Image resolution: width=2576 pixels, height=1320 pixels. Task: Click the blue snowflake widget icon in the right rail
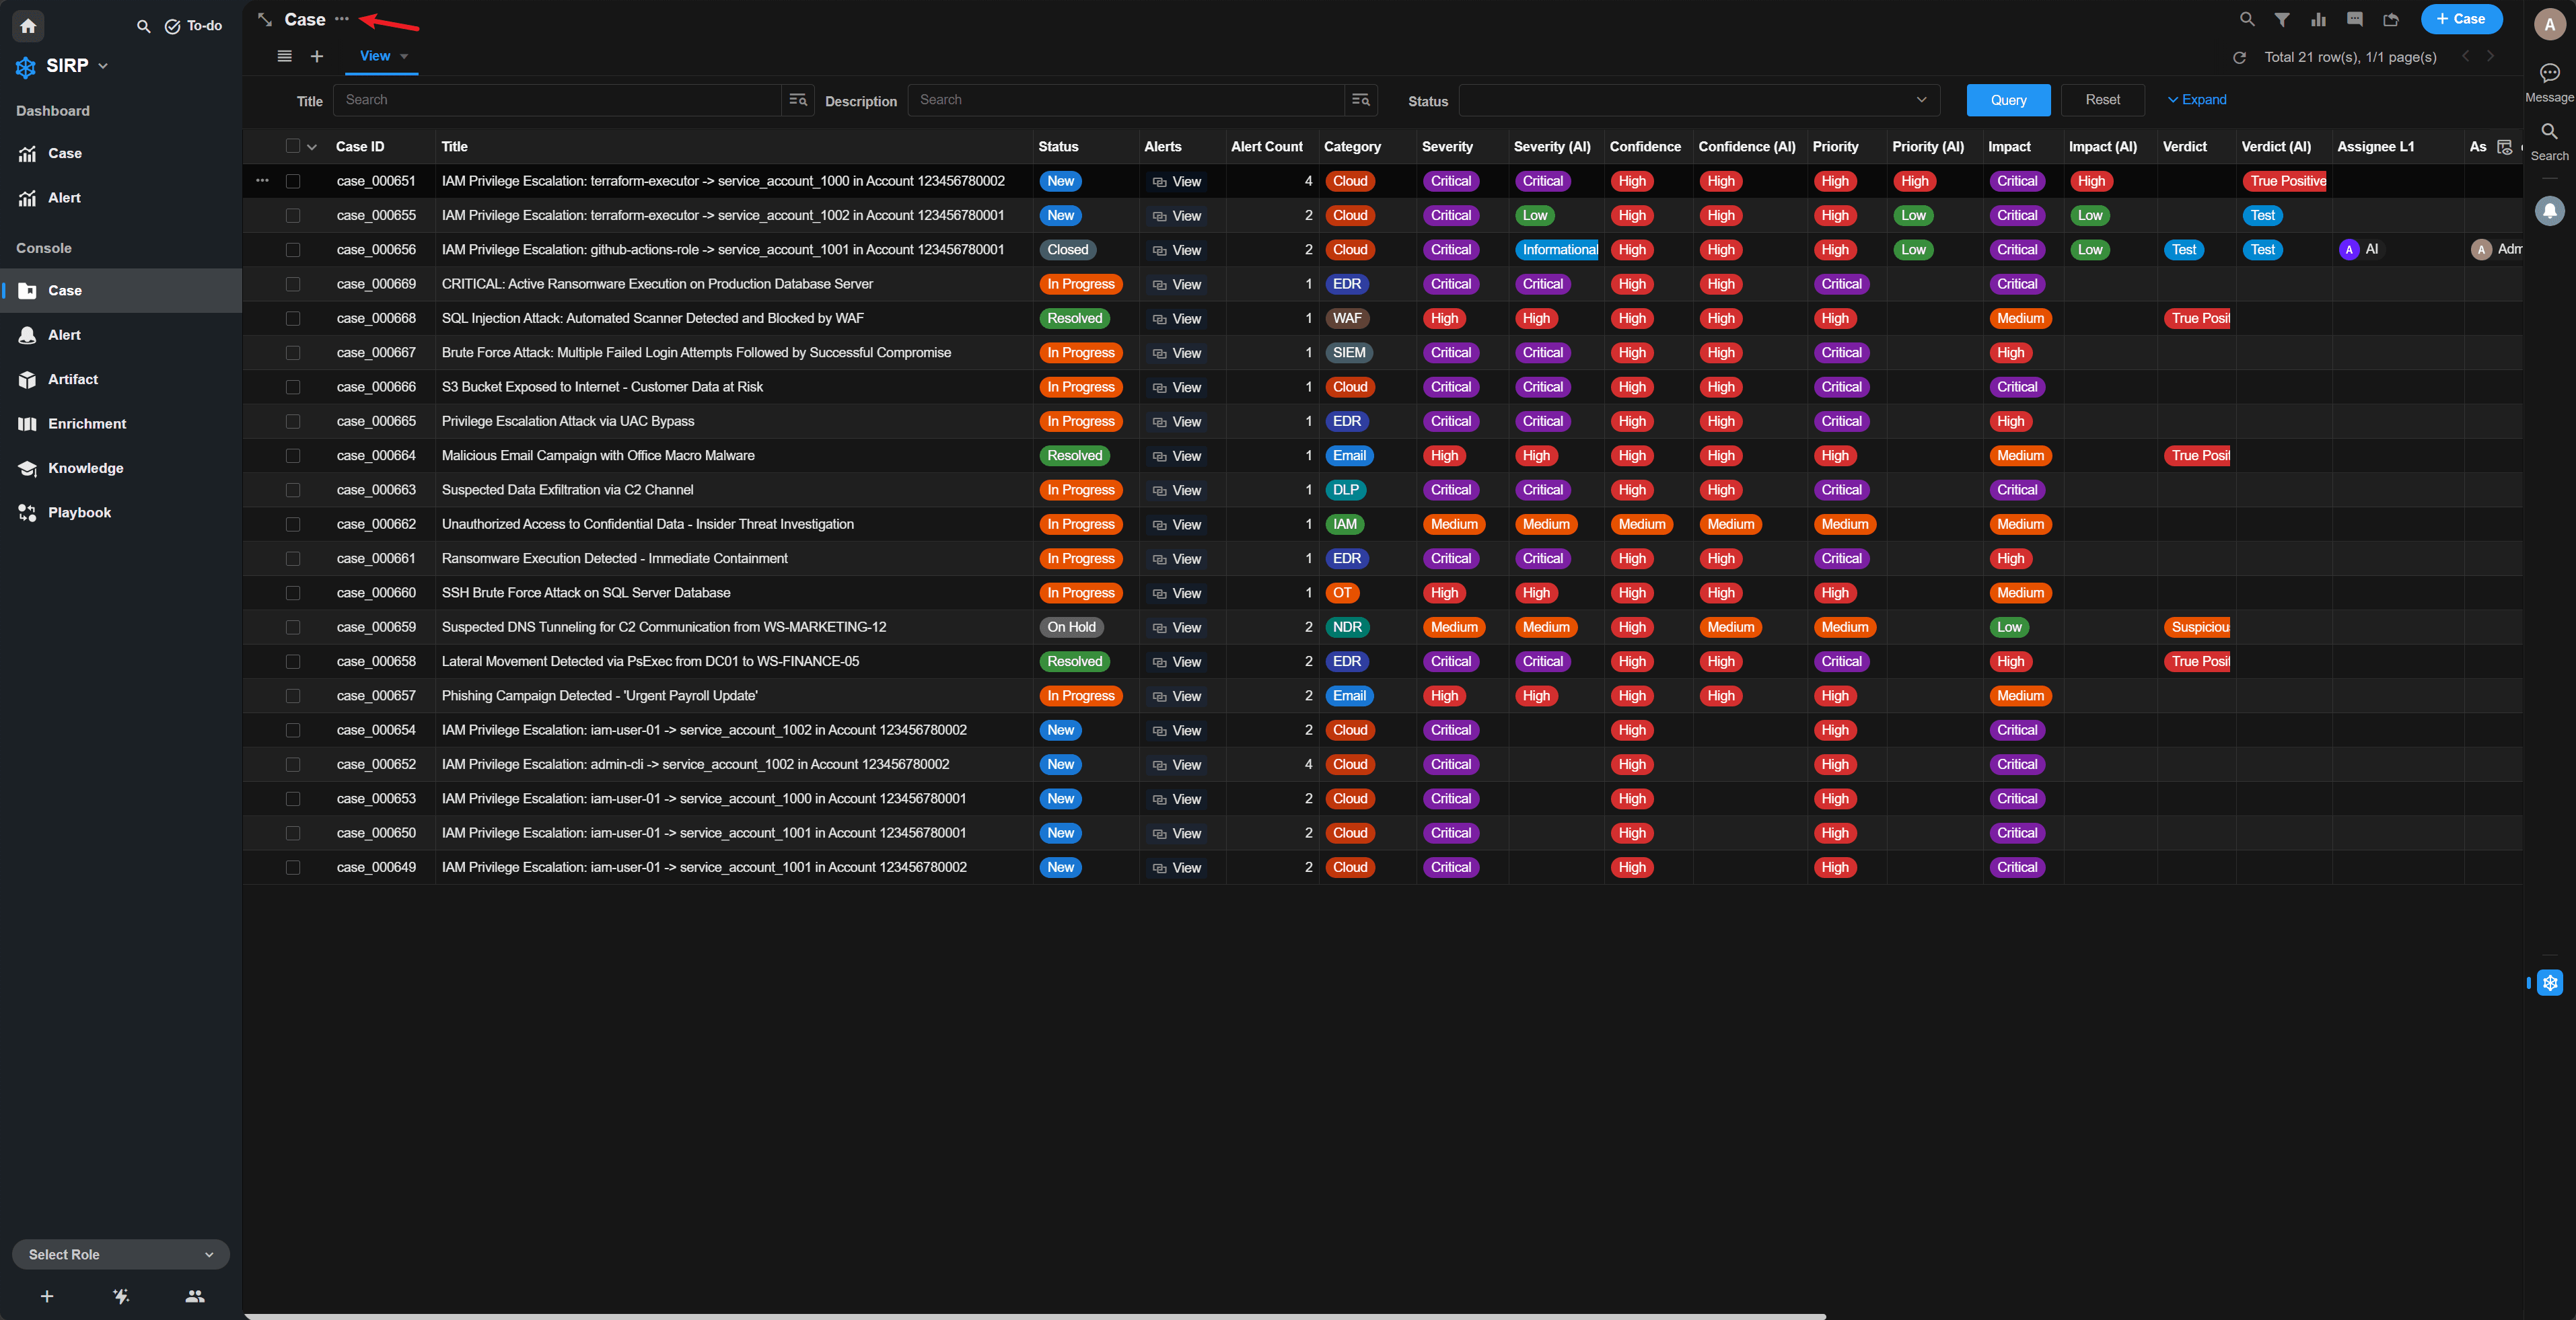[2550, 983]
